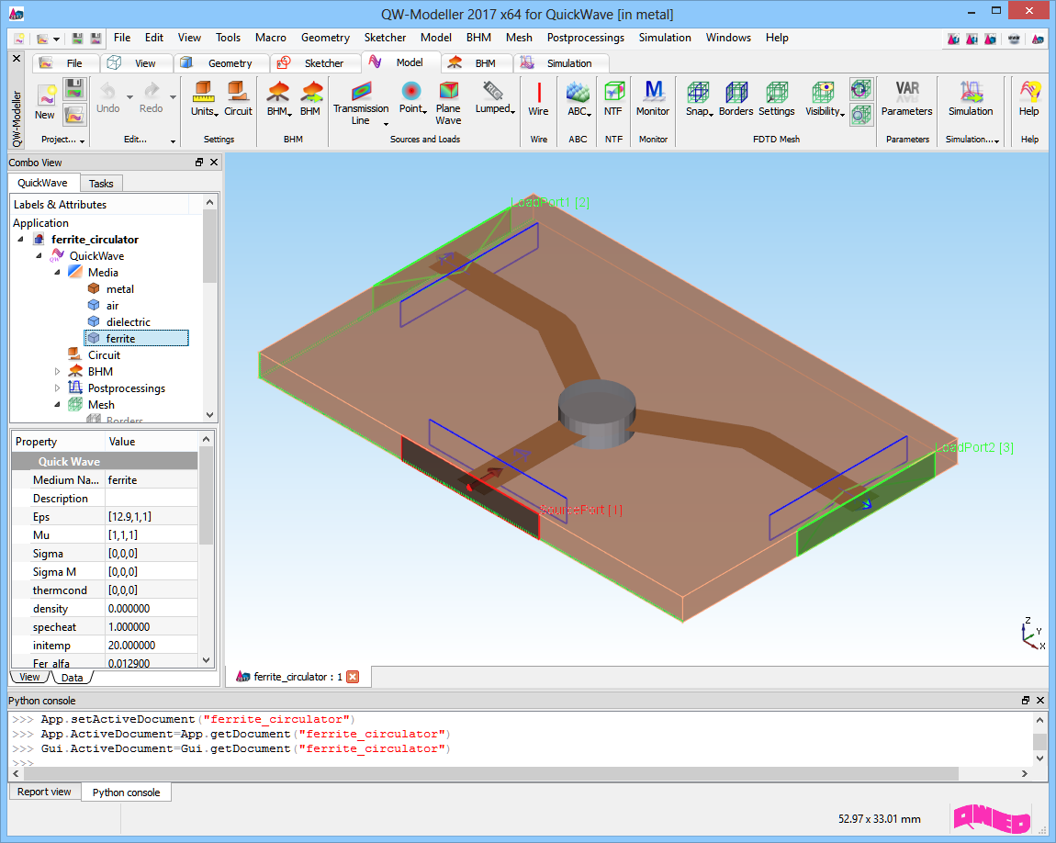Open the VAR Parameters tool
The image size is (1056, 843).
coord(907,99)
